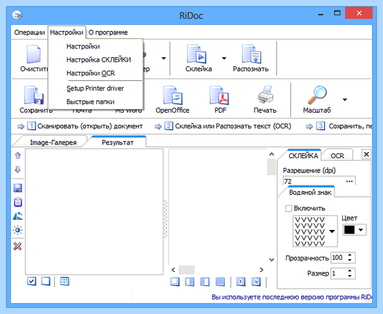Click fourth page layout icon below the preview

(220, 282)
